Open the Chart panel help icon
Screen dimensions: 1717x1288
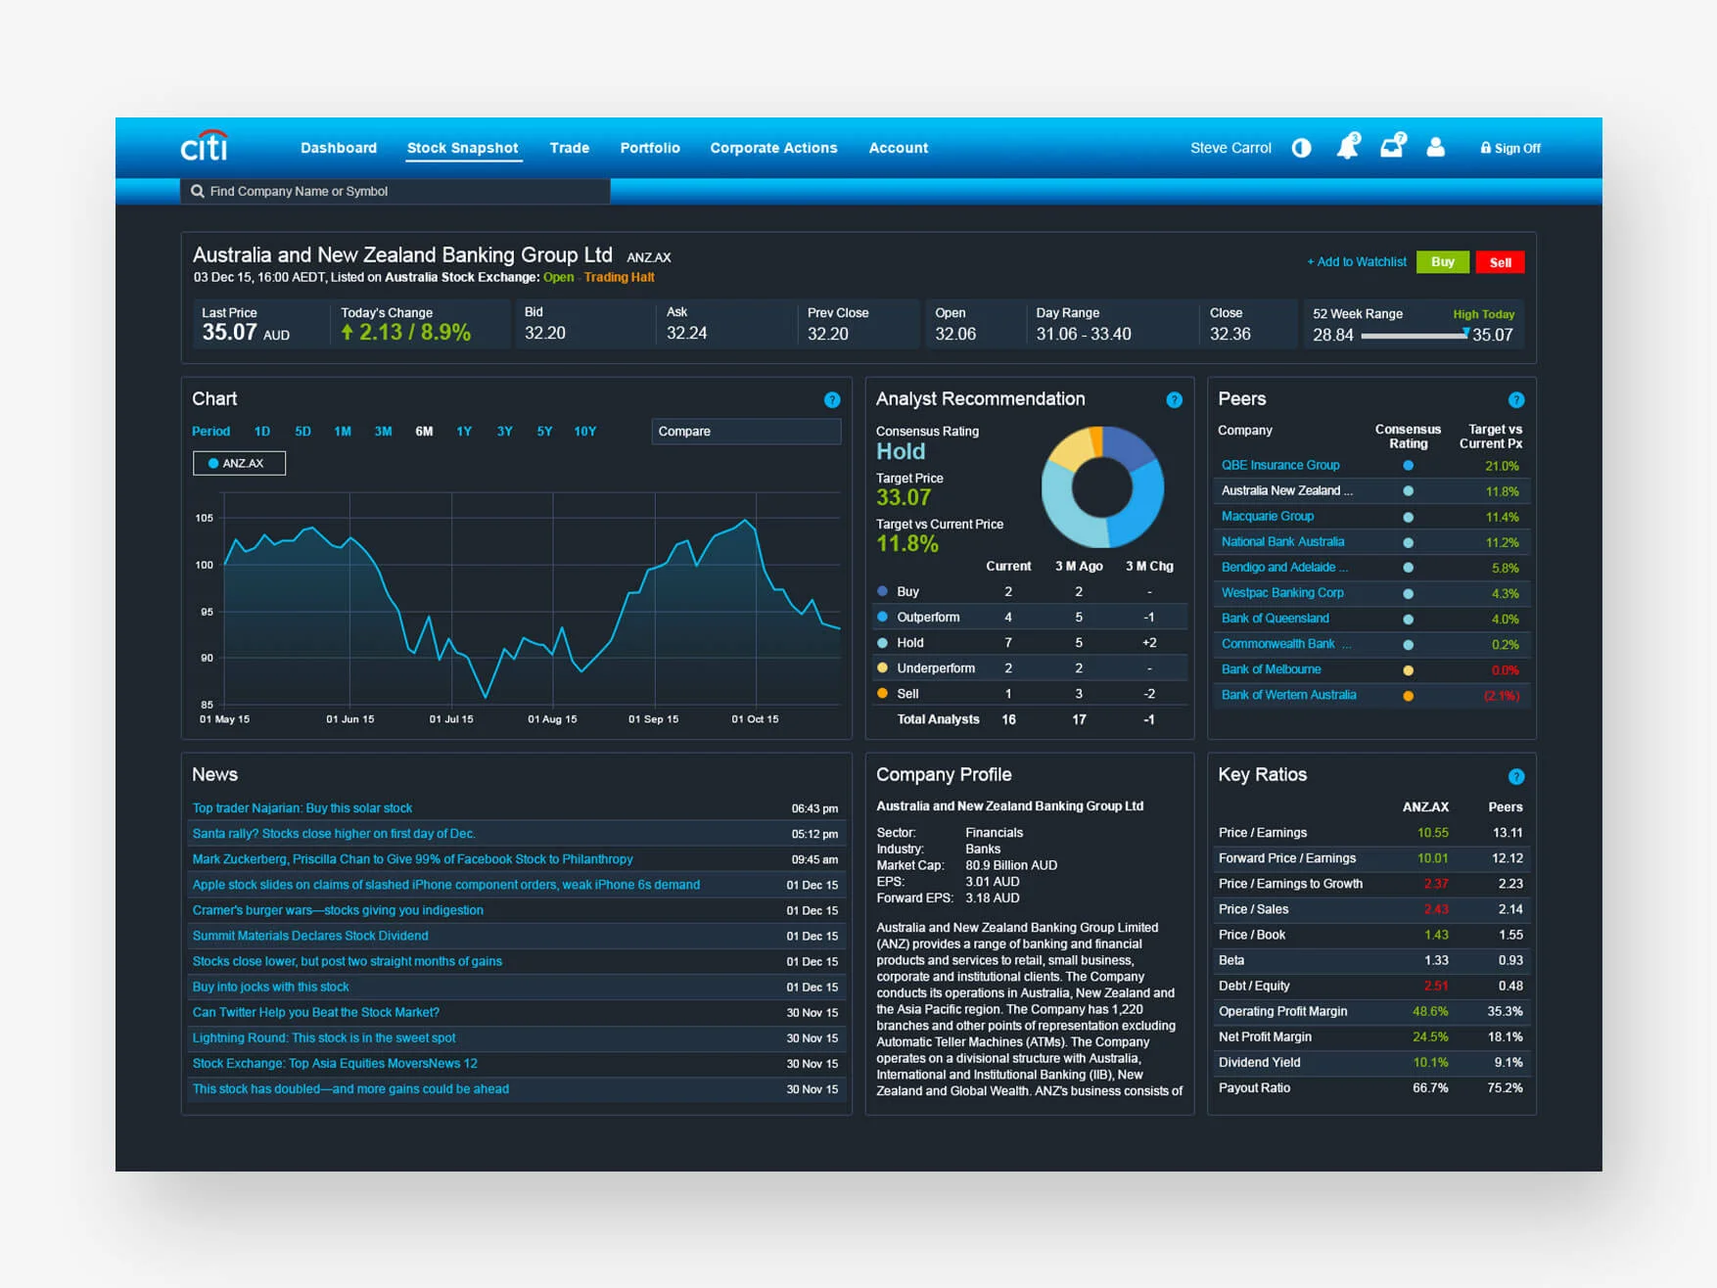[832, 399]
